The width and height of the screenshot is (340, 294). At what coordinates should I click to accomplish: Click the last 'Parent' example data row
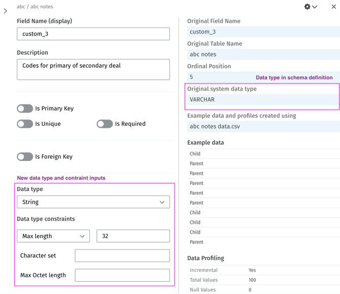[x=263, y=242]
